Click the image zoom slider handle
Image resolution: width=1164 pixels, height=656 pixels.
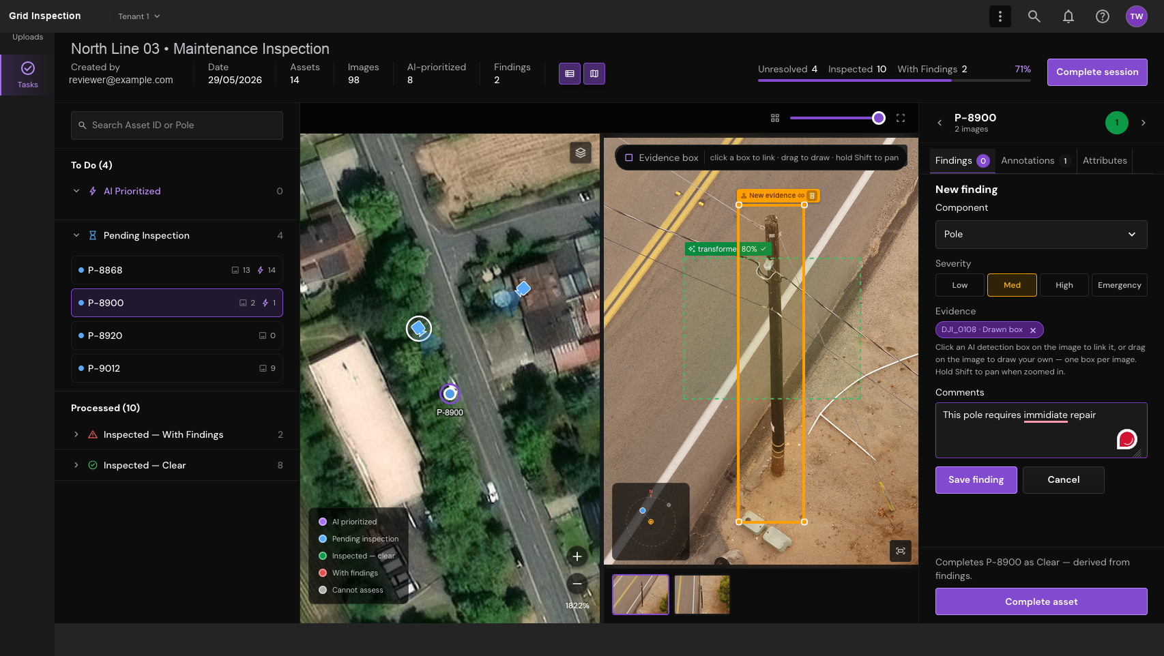tap(879, 118)
